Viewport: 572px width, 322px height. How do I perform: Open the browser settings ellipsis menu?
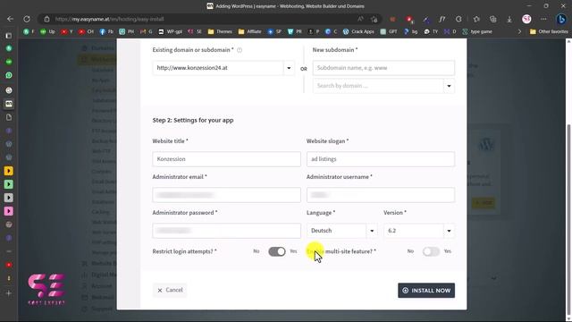click(543, 19)
